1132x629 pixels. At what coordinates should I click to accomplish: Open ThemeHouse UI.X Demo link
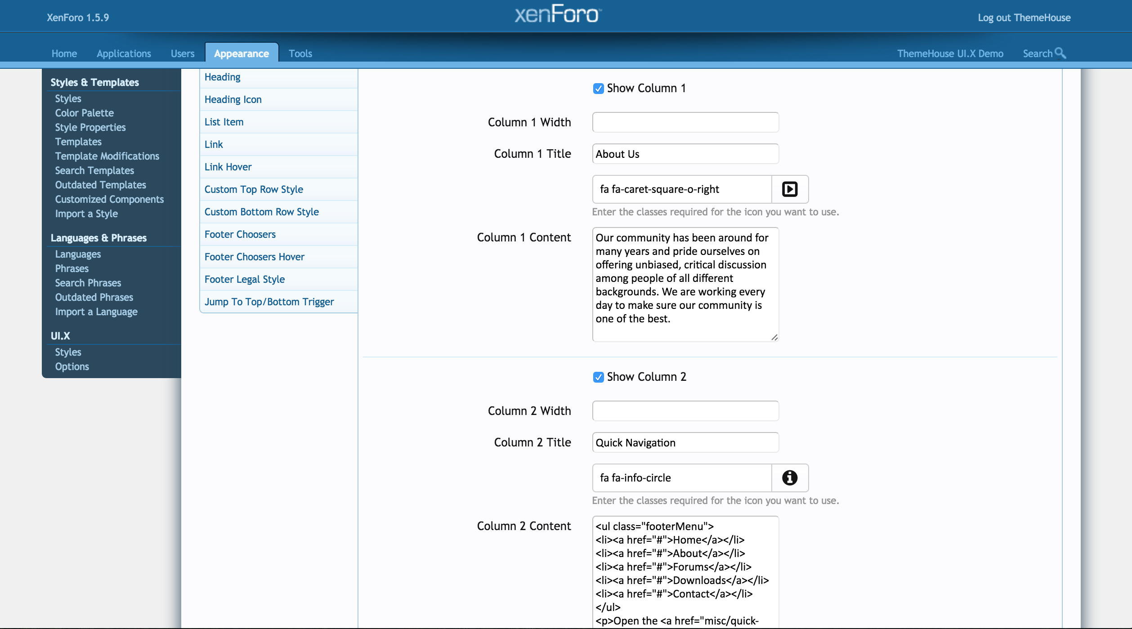(950, 54)
